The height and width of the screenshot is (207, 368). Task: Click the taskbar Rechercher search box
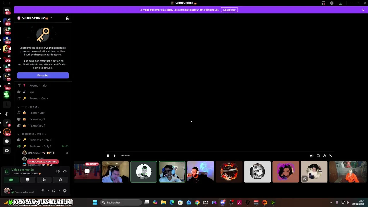pyautogui.click(x=121, y=202)
